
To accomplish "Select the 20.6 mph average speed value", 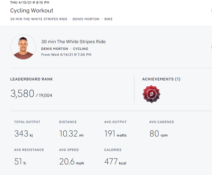I will tap(71, 161).
